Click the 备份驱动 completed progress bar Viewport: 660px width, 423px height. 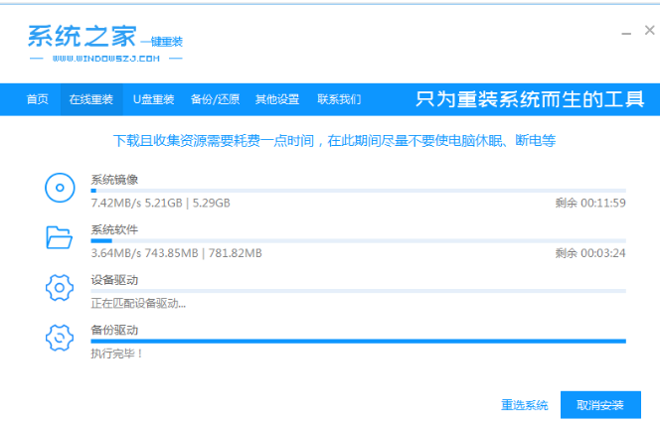(358, 341)
